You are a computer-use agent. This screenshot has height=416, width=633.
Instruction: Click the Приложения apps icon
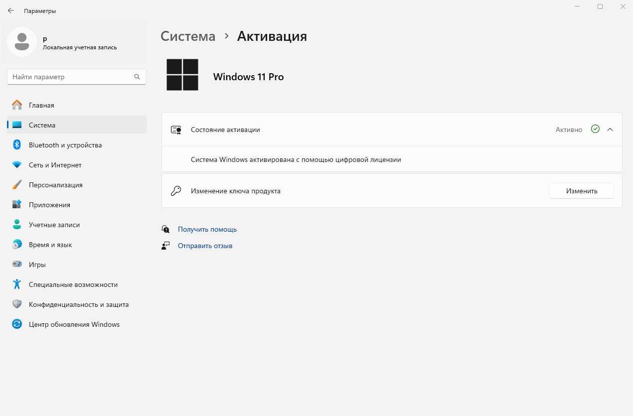tap(17, 205)
